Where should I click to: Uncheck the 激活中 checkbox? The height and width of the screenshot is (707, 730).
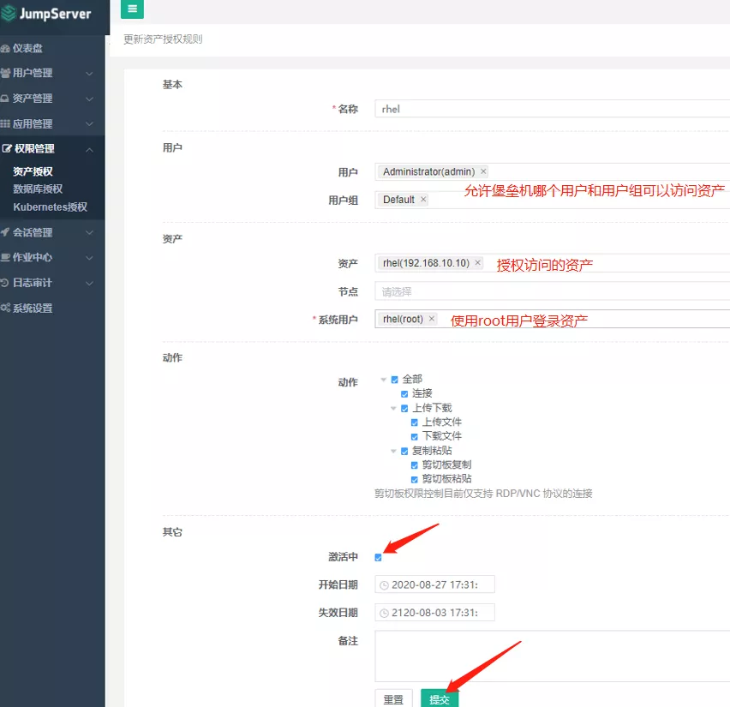(x=379, y=558)
